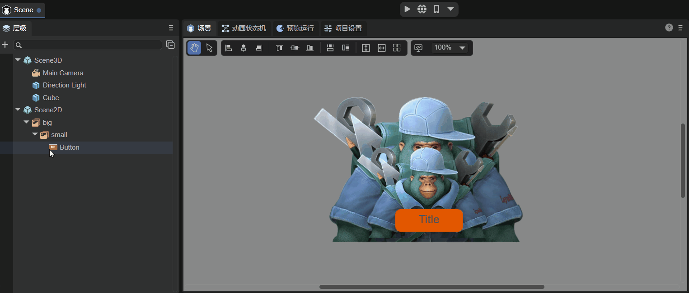The image size is (689, 293).
Task: Click the grid layout icon in toolbar
Action: (397, 48)
